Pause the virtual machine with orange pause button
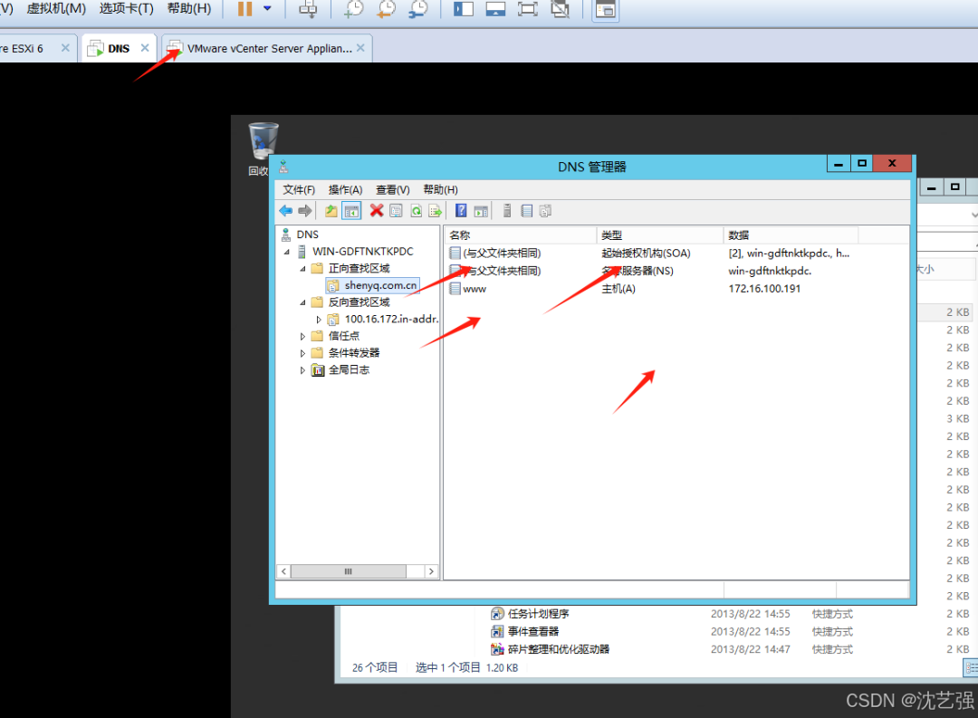Image resolution: width=978 pixels, height=718 pixels. pos(245,9)
